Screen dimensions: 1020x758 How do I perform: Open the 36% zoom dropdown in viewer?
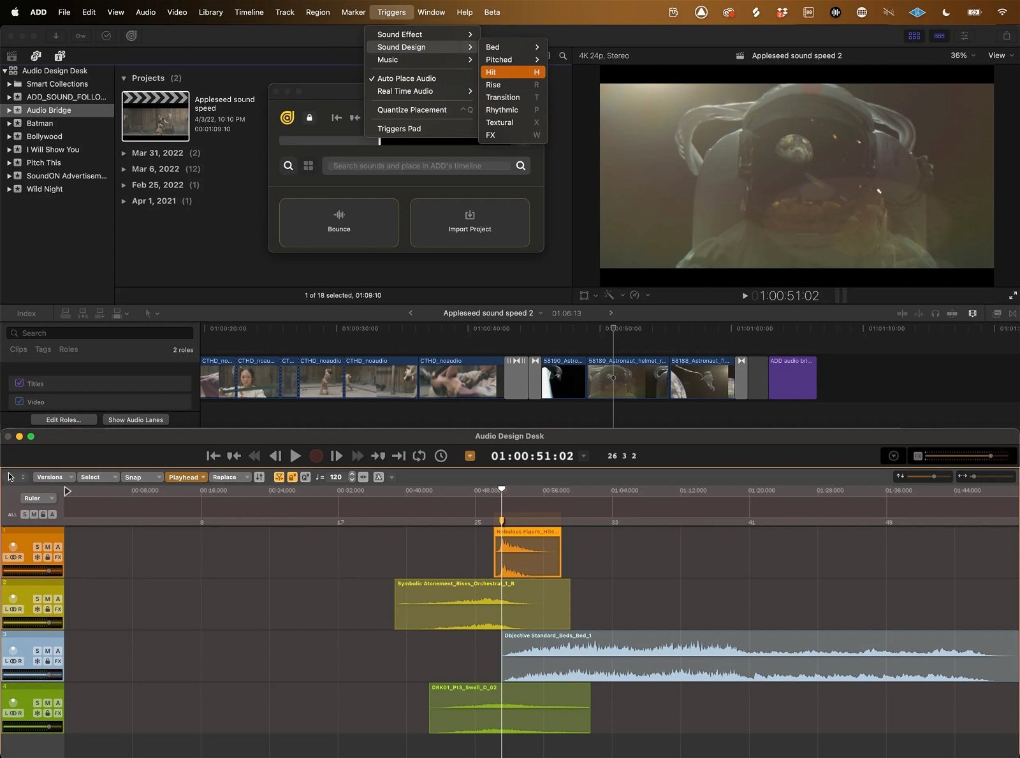click(x=963, y=55)
